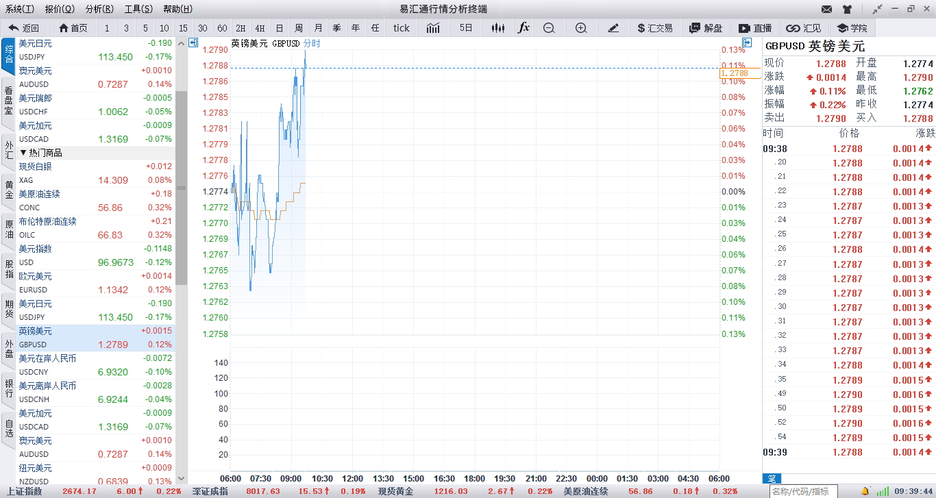Click scroll-up arrow of quote list
Screen dimensions: 936x498
(x=182, y=43)
